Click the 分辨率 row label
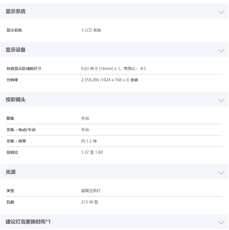229x230 pixels. (x=12, y=80)
